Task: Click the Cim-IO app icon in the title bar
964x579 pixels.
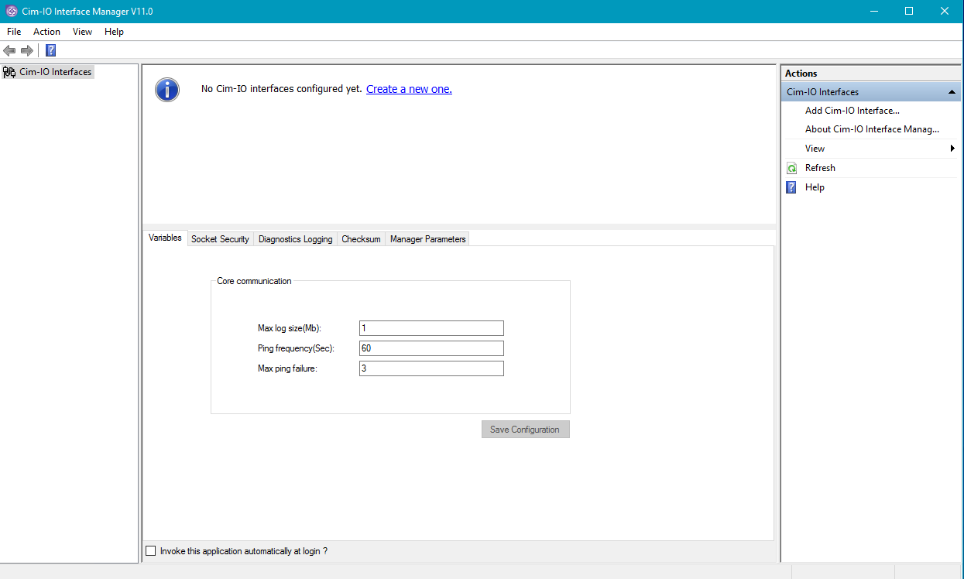Action: point(12,12)
